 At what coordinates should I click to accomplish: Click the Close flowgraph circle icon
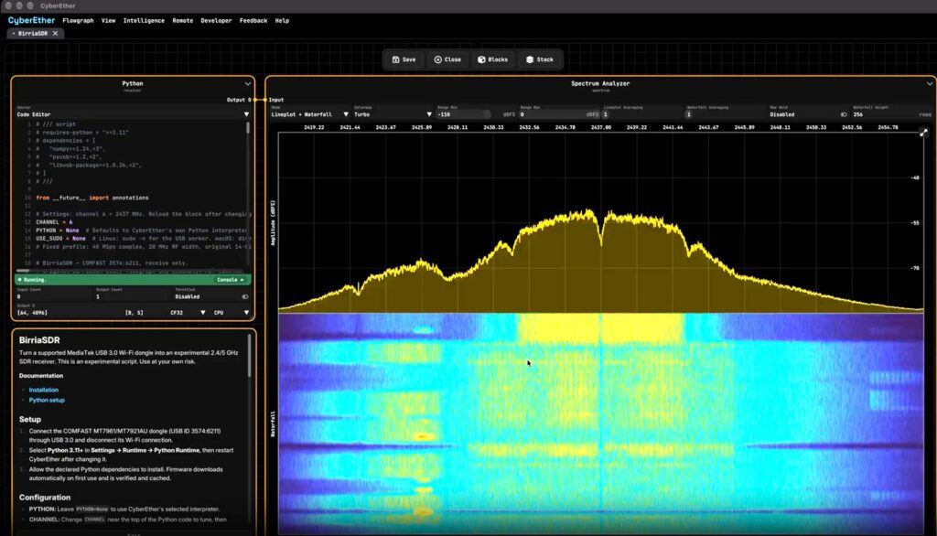pos(438,59)
